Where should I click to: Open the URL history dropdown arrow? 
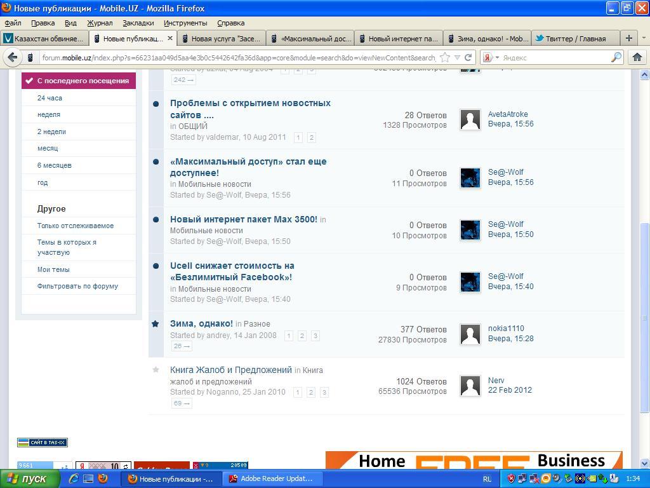tap(456, 57)
